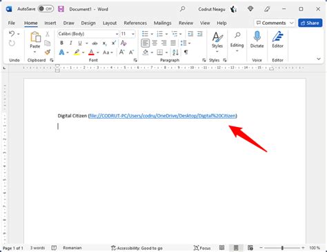327x252 pixels.
Task: Click the Dictate microphone button
Action: [x=257, y=39]
